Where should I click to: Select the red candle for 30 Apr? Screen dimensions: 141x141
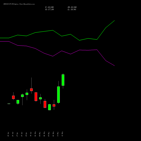(x=31, y=90)
